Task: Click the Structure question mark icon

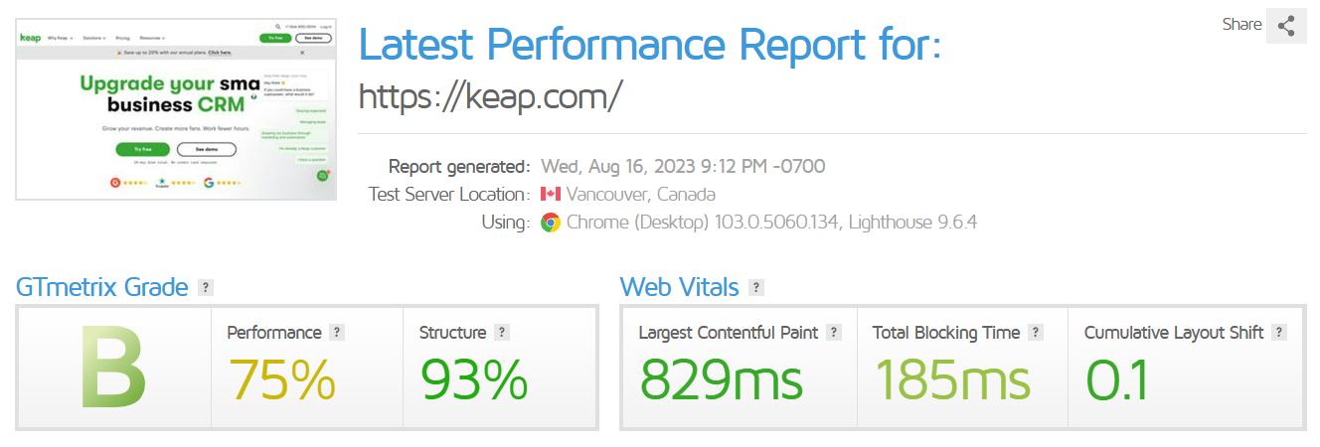Action: (x=502, y=333)
